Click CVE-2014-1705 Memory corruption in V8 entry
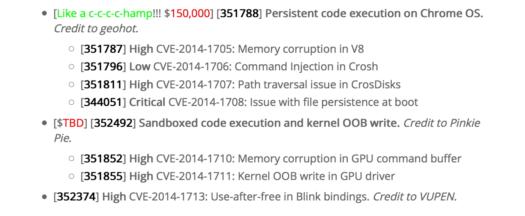The image size is (525, 216). pyautogui.click(x=260, y=49)
